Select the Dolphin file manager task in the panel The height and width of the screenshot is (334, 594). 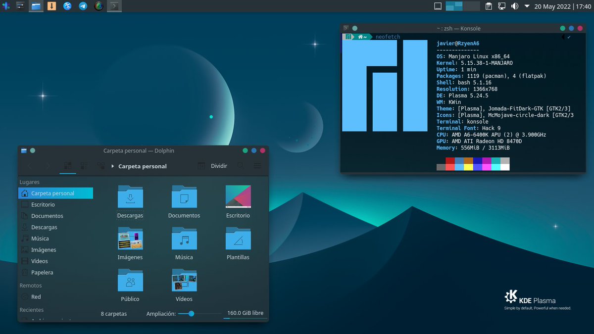coord(36,6)
